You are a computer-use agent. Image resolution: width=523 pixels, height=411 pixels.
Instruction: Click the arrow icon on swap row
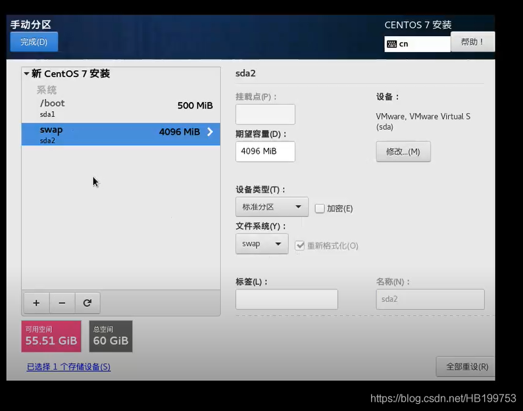210,132
